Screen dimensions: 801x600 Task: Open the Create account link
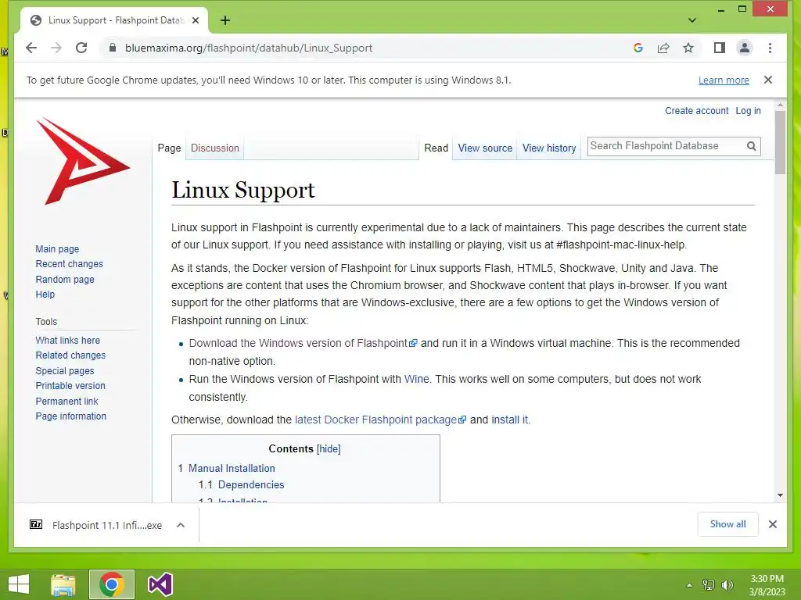pyautogui.click(x=696, y=111)
